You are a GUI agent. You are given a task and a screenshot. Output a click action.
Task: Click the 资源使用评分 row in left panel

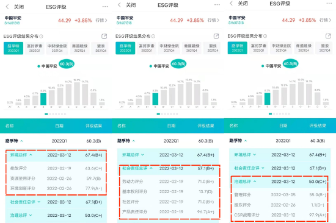click(x=56, y=179)
